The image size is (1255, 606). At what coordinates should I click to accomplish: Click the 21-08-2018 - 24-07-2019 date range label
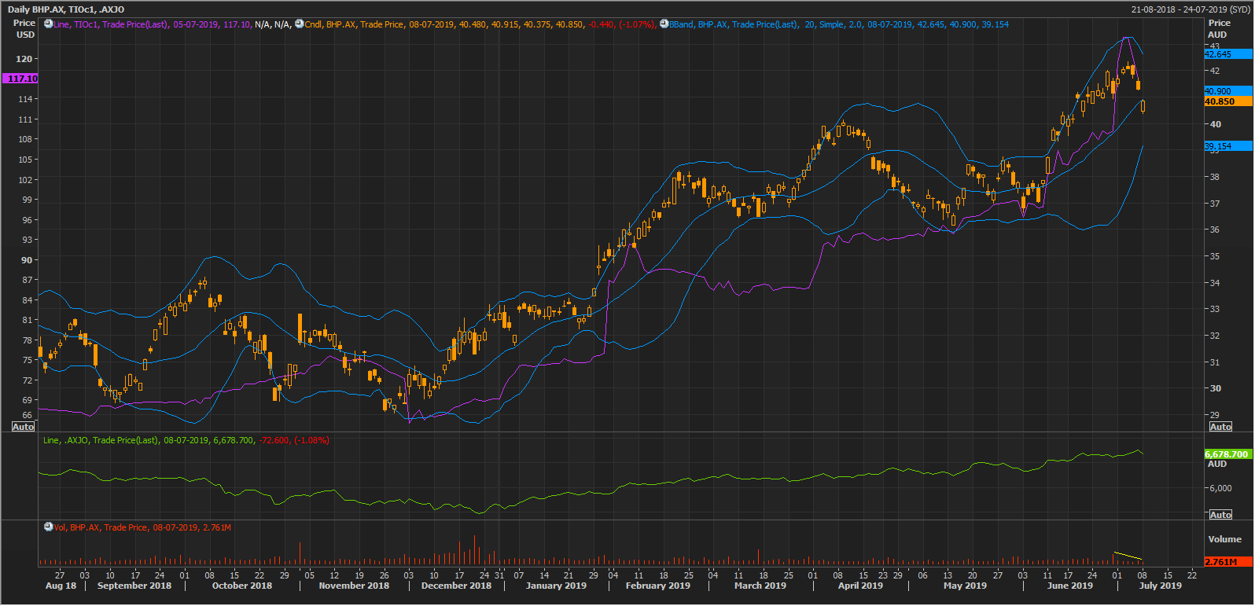tap(1190, 9)
